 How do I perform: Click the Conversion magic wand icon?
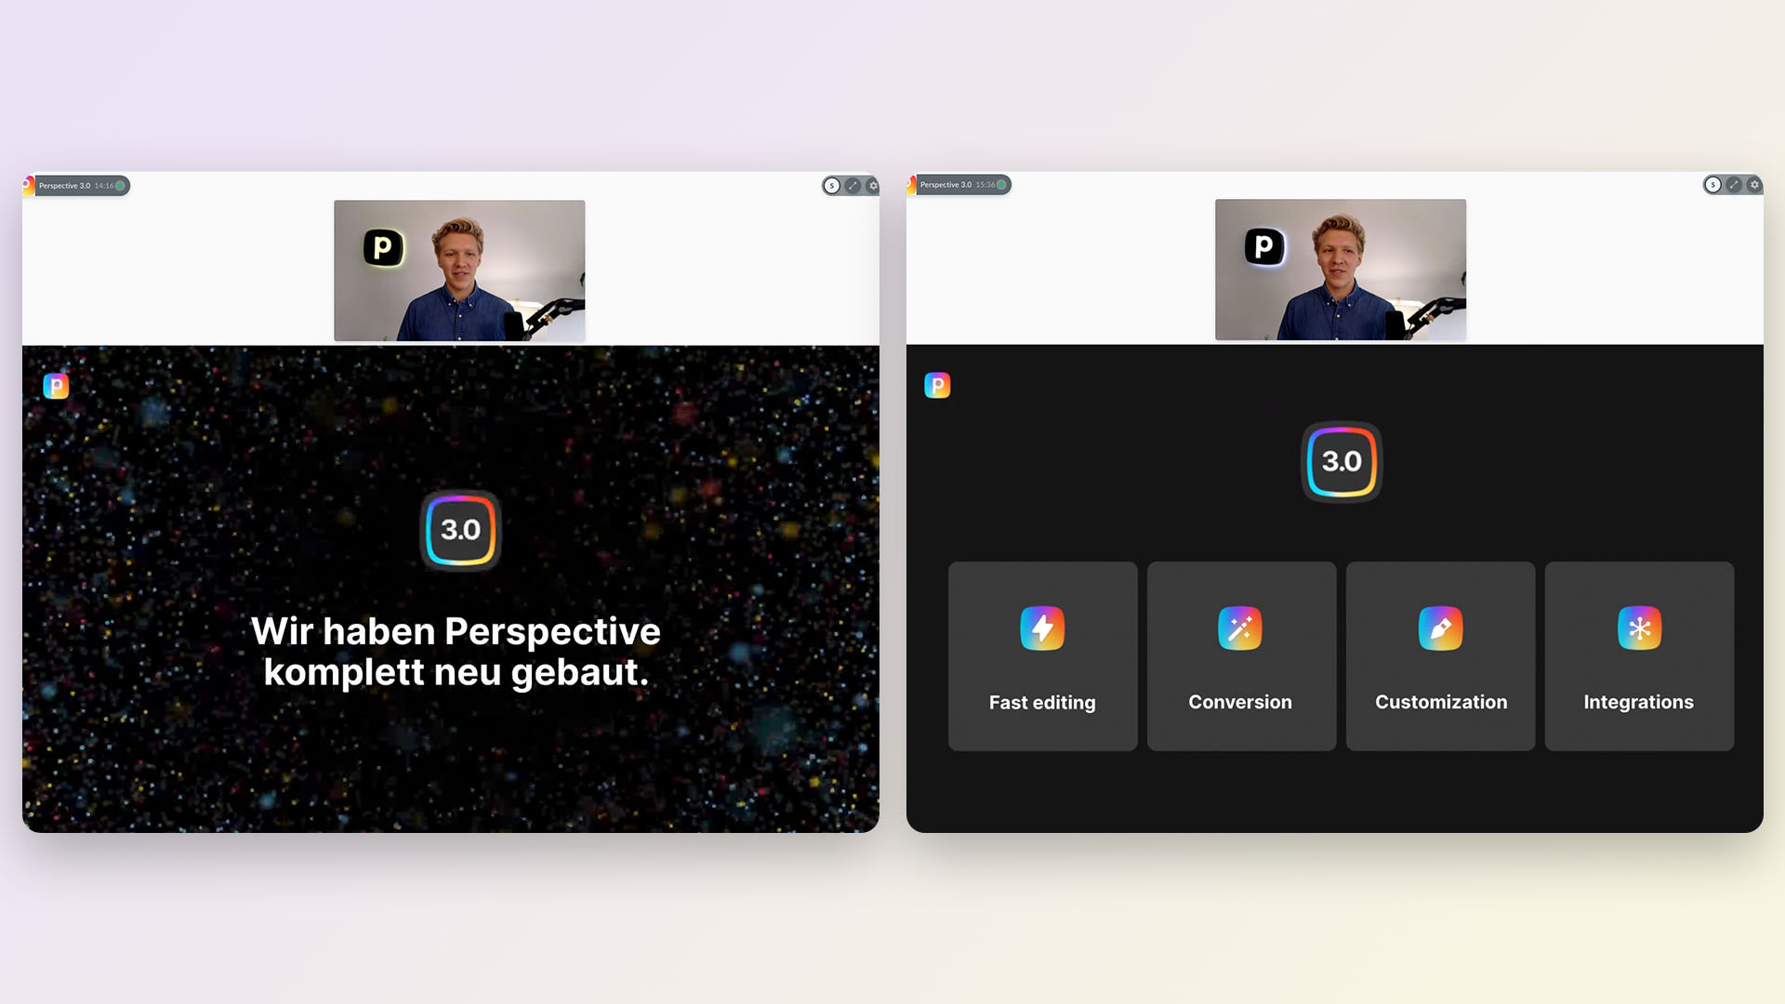[1240, 628]
